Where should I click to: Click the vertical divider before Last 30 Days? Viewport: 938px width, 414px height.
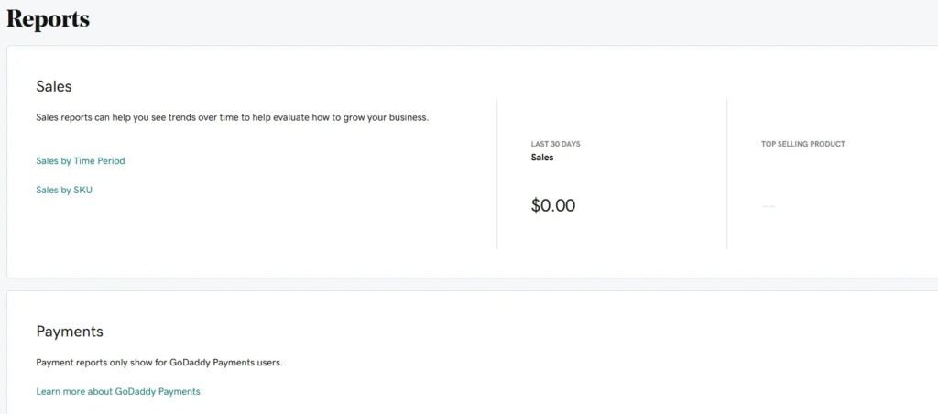tap(497, 173)
